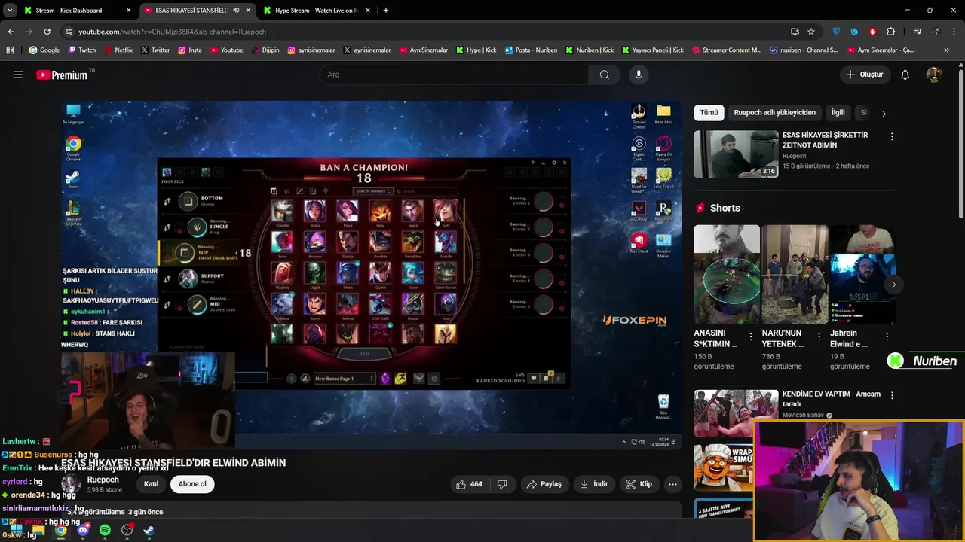Screen dimensions: 965x542
Task: Focus the YouTube Ara search field
Action: [x=455, y=75]
